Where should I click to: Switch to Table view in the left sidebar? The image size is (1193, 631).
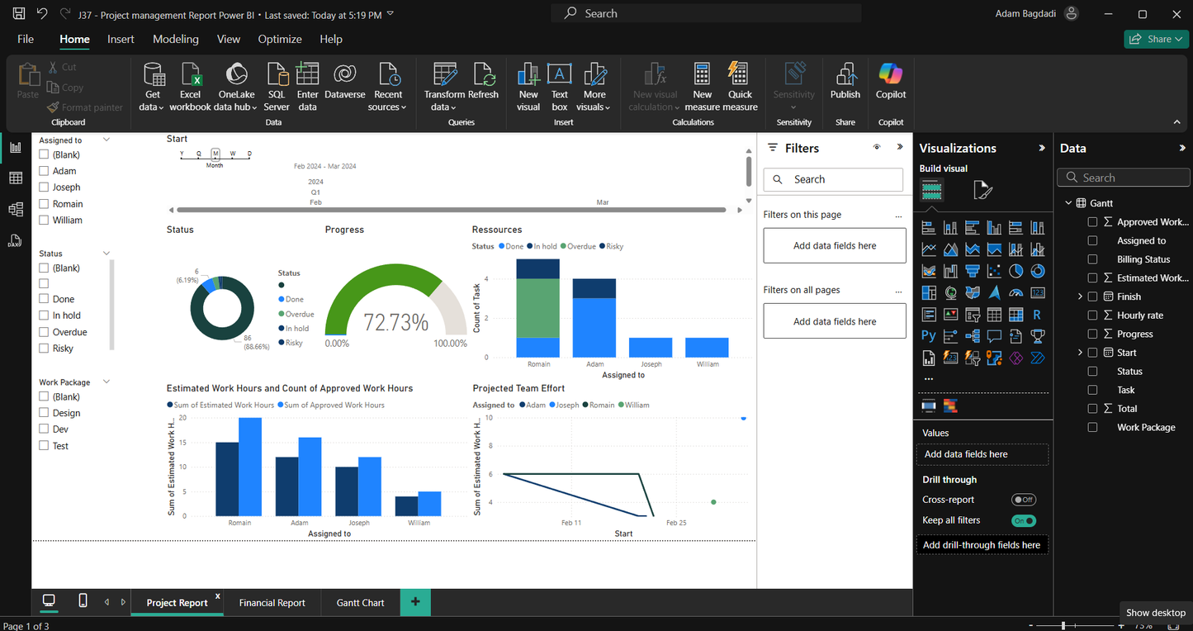click(14, 178)
